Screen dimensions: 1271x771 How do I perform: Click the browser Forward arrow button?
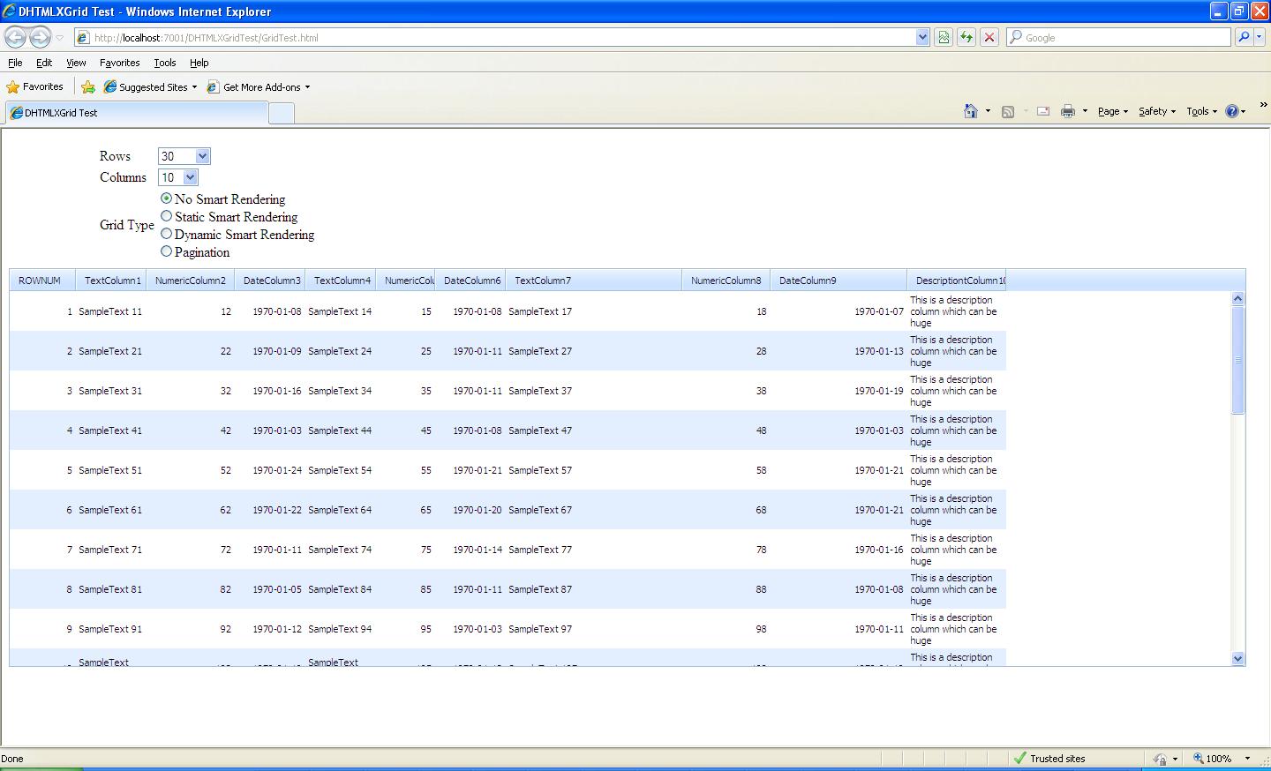coord(40,37)
